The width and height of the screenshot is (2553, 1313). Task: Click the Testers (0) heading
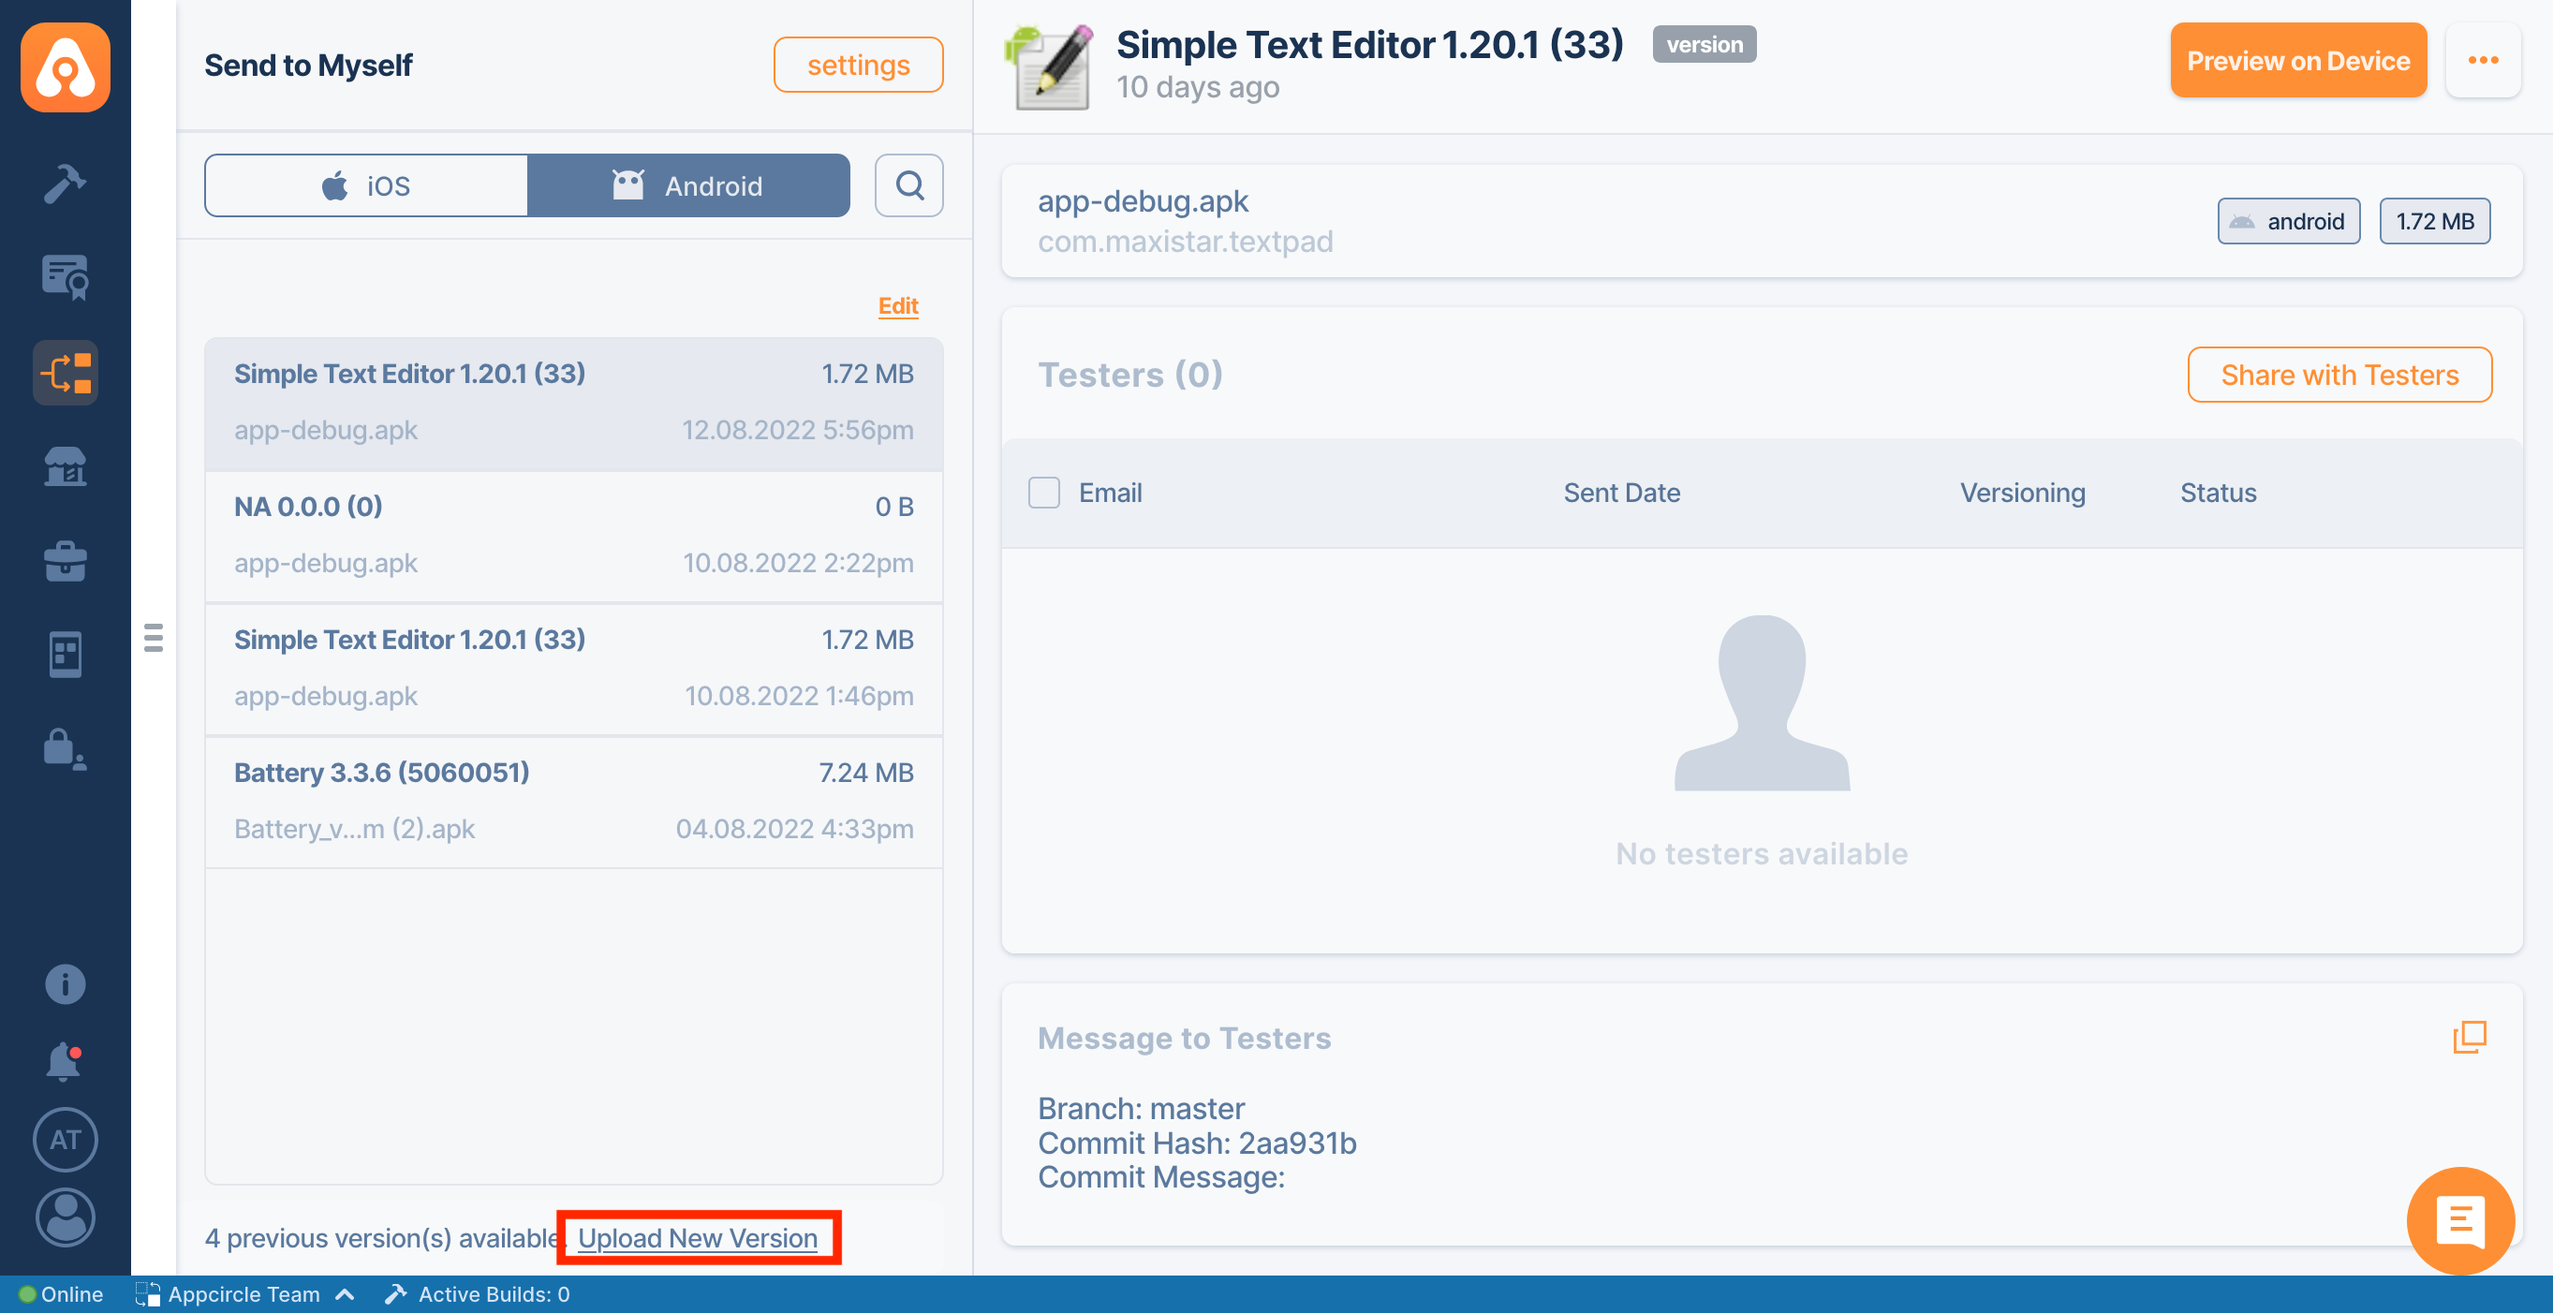[1129, 375]
